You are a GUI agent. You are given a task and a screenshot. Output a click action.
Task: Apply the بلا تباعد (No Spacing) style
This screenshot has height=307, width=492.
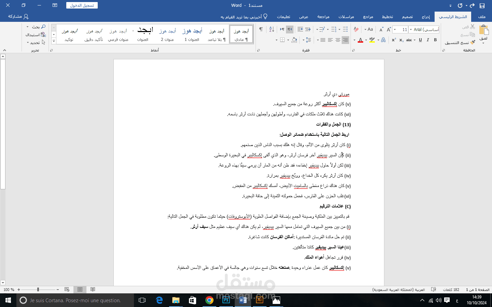(217, 34)
